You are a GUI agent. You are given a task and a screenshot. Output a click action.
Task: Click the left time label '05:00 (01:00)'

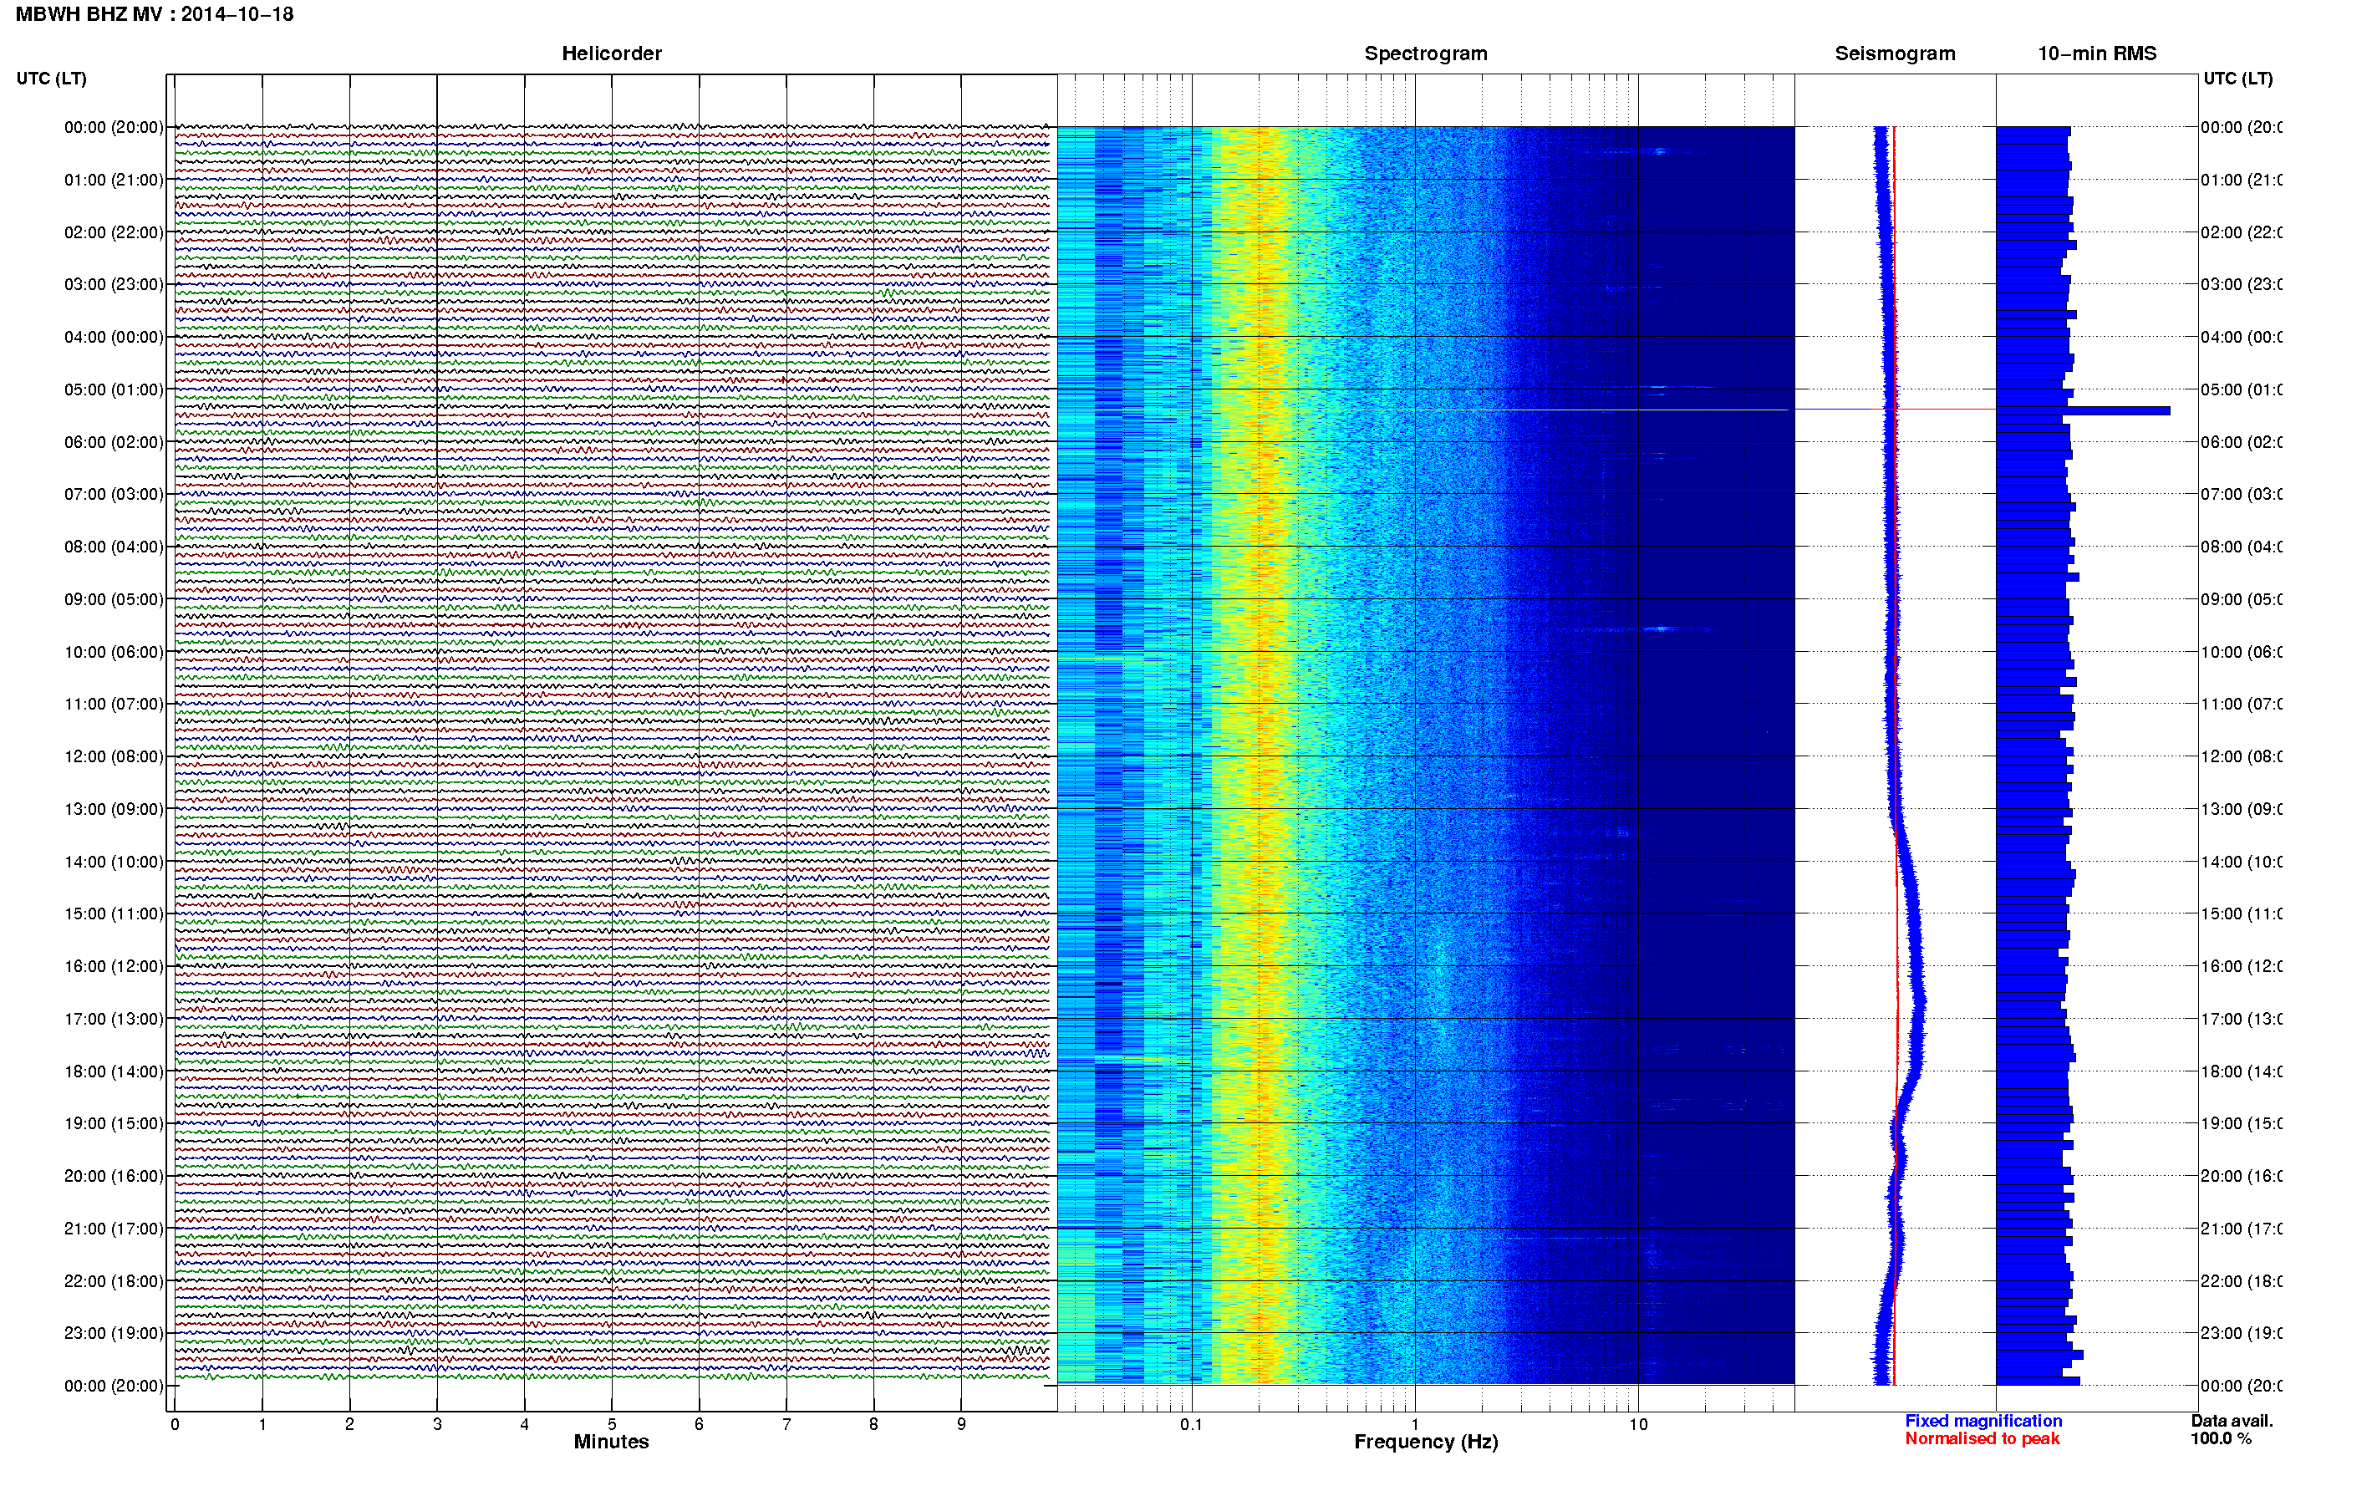click(114, 389)
